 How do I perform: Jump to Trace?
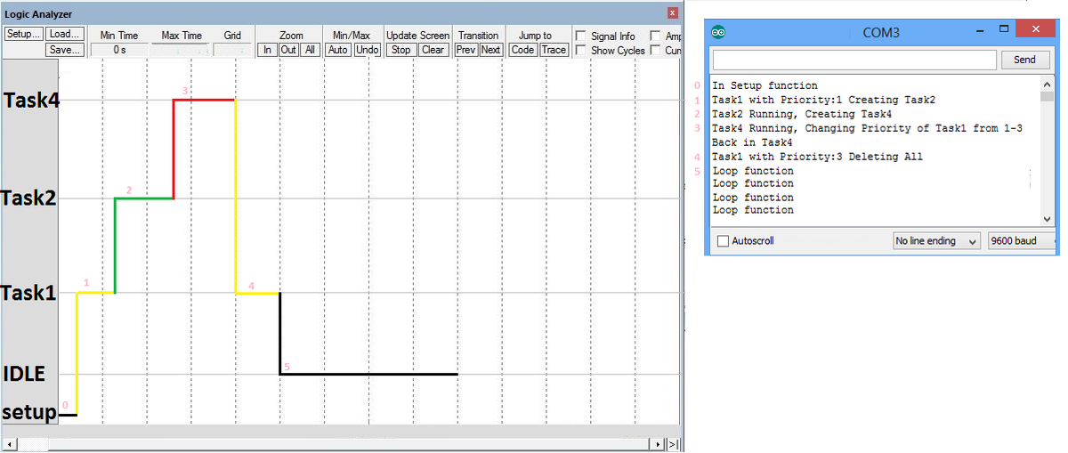click(x=554, y=50)
